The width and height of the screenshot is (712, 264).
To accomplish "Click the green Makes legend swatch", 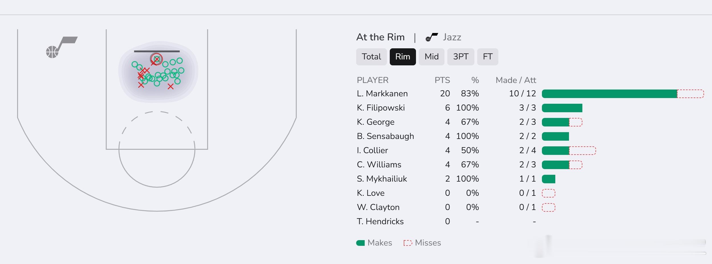I will 360,243.
